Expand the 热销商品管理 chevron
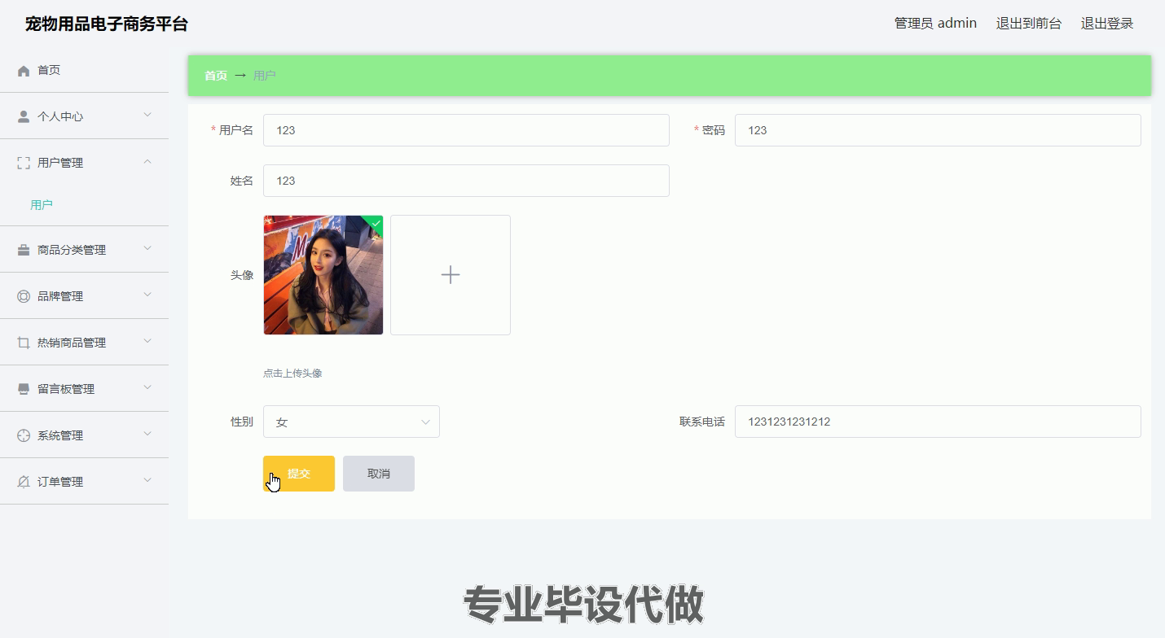The image size is (1165, 638). coord(147,341)
